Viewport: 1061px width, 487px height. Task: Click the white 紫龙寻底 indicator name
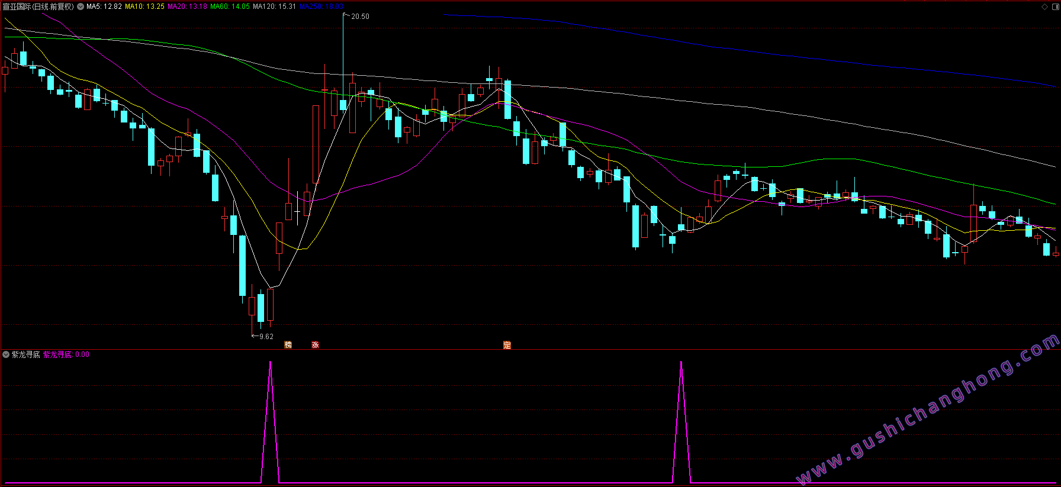point(26,354)
